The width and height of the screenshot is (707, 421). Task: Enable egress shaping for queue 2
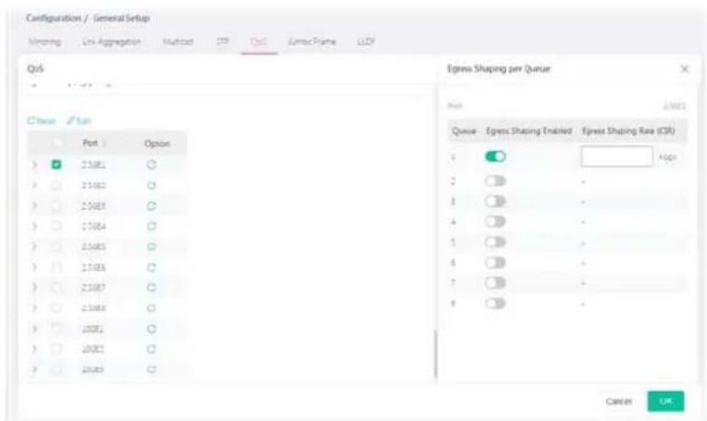[x=495, y=181]
